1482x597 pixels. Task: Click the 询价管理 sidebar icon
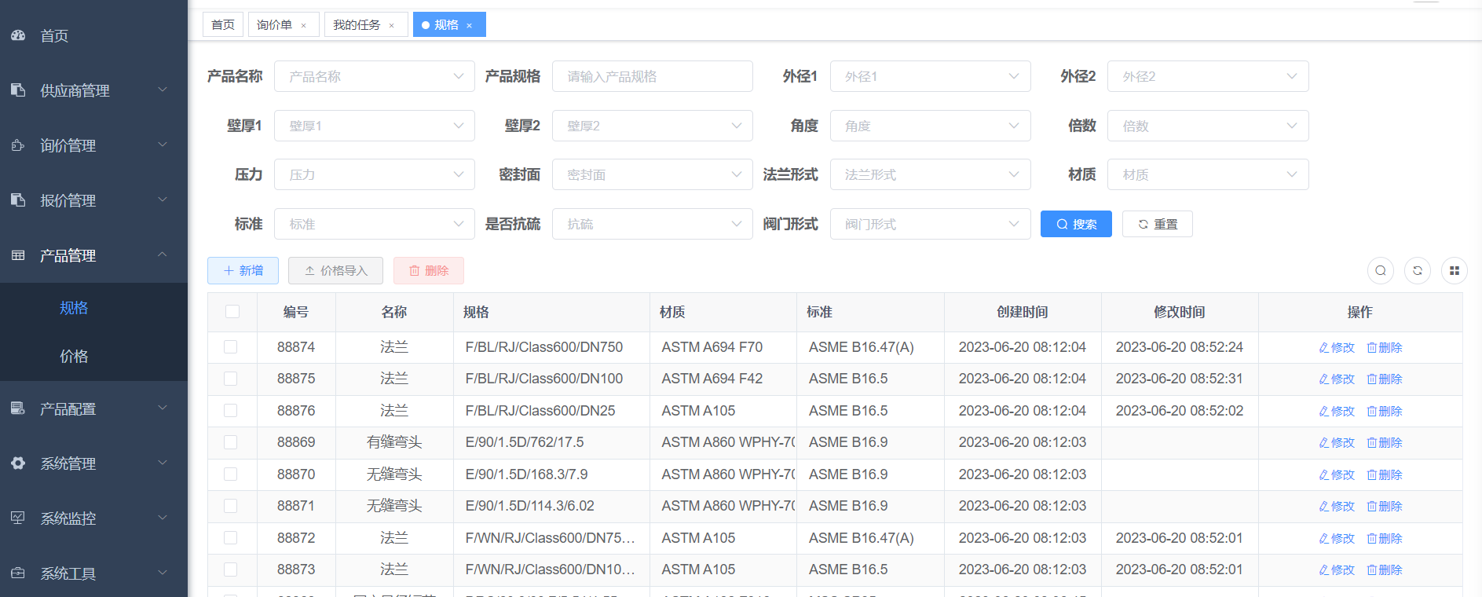pyautogui.click(x=18, y=145)
